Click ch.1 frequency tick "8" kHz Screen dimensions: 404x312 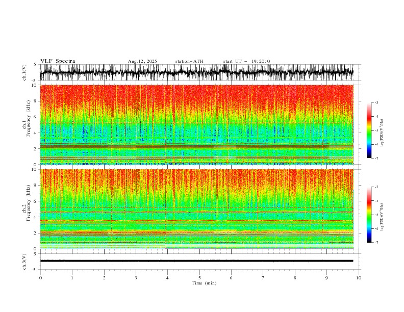click(36, 101)
